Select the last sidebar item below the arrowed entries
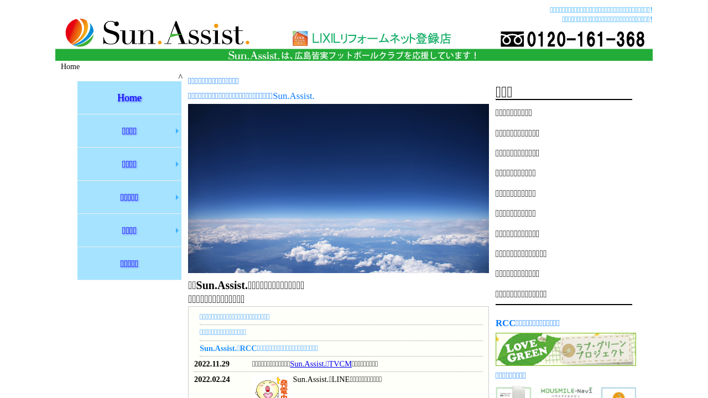Image resolution: width=708 pixels, height=398 pixels. pyautogui.click(x=129, y=264)
